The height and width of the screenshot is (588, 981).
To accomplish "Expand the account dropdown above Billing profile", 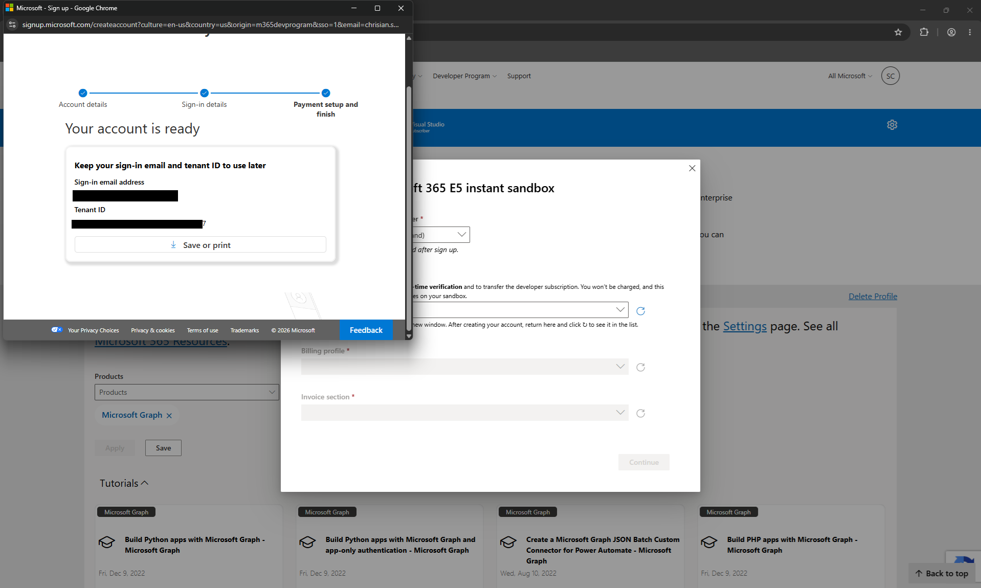I will point(521,310).
